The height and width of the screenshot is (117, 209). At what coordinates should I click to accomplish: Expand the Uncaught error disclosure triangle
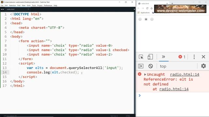point(145,74)
